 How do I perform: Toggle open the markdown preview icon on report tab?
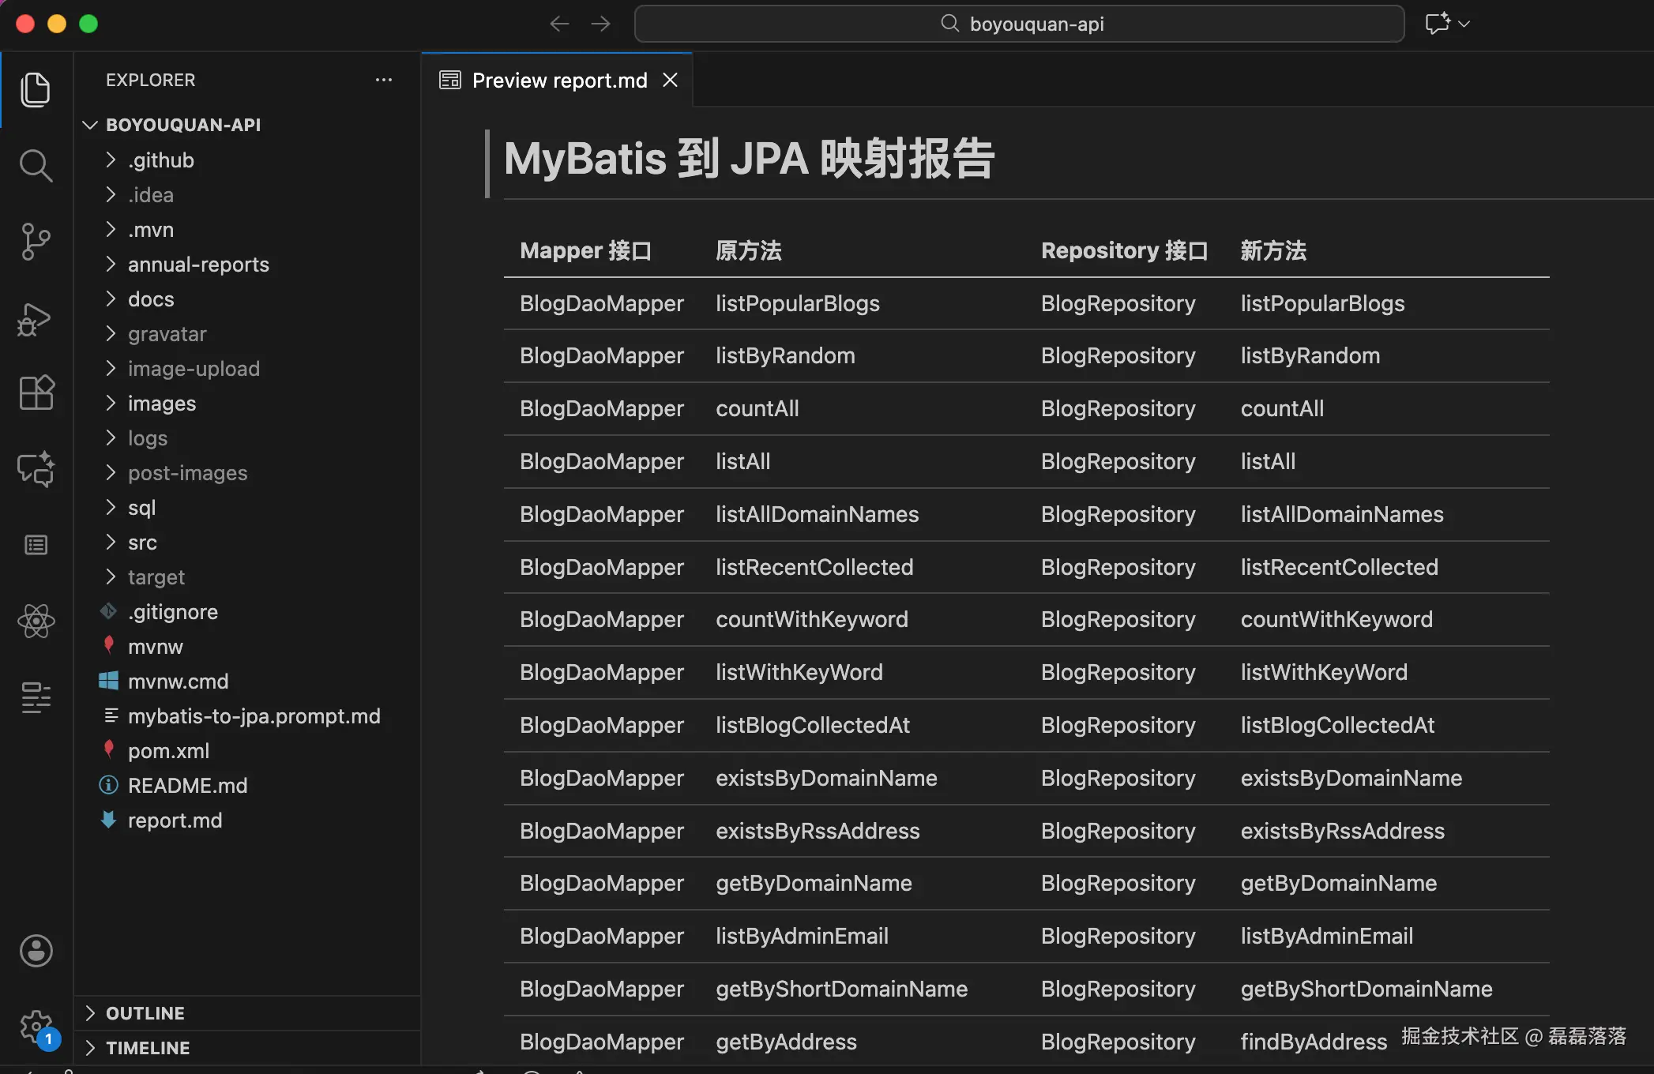449,79
